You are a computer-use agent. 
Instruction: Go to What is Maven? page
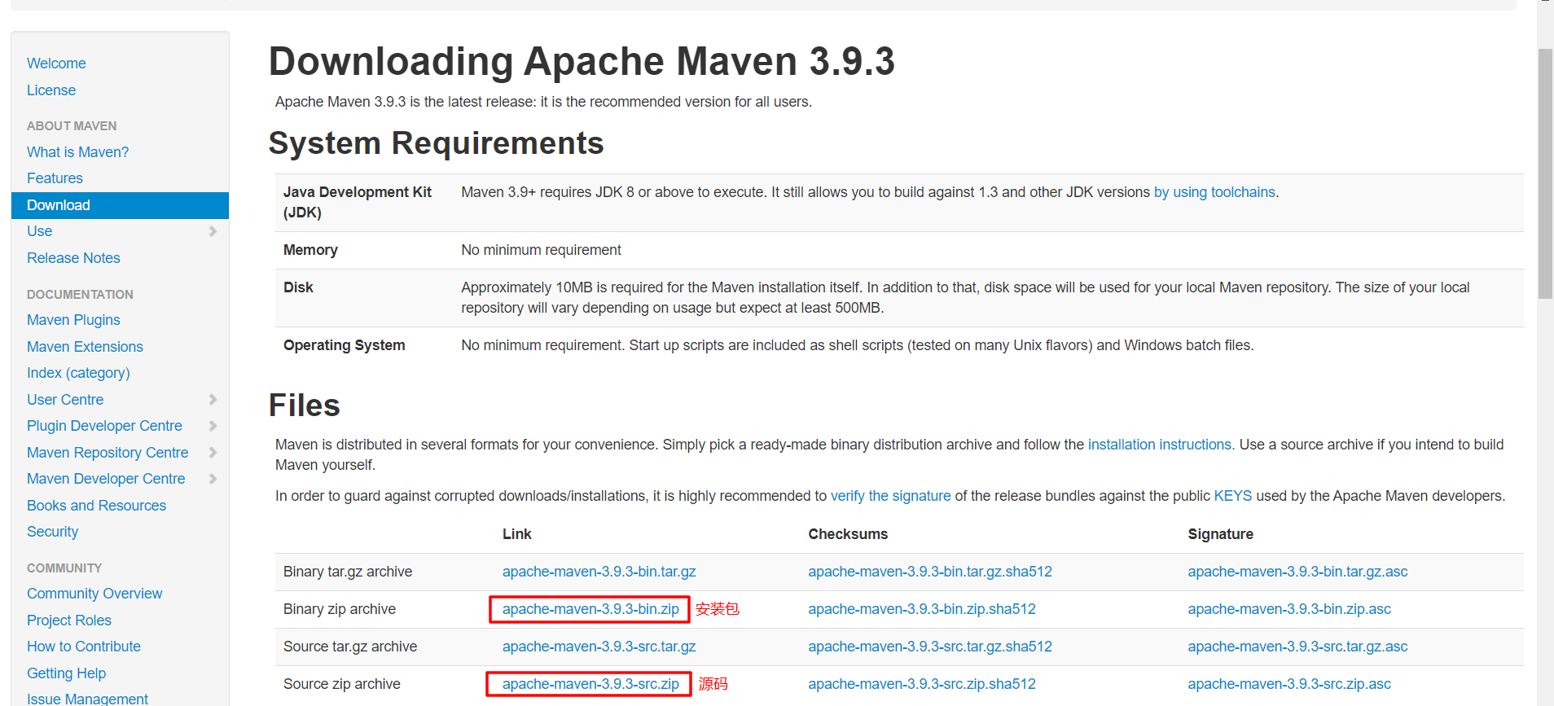(77, 152)
